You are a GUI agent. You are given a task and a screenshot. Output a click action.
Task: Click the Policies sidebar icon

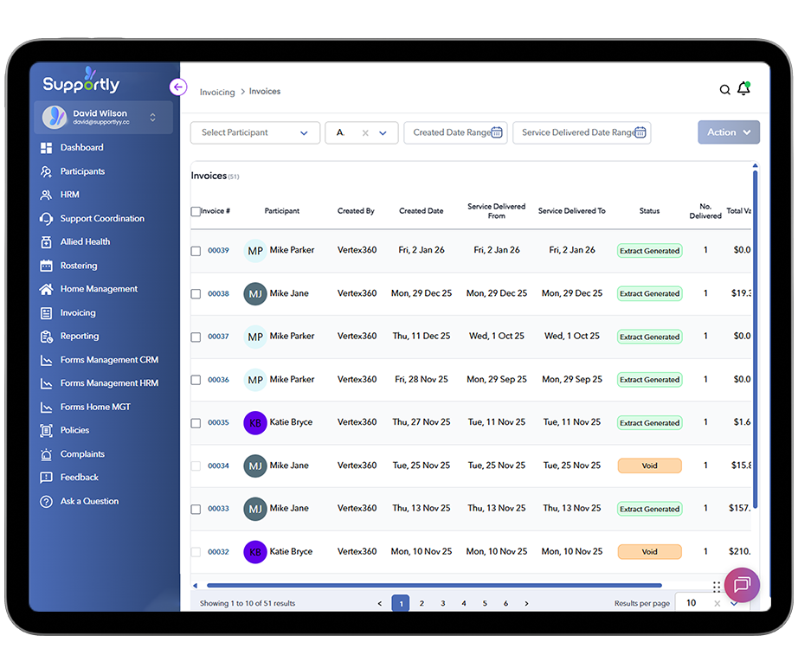[47, 431]
